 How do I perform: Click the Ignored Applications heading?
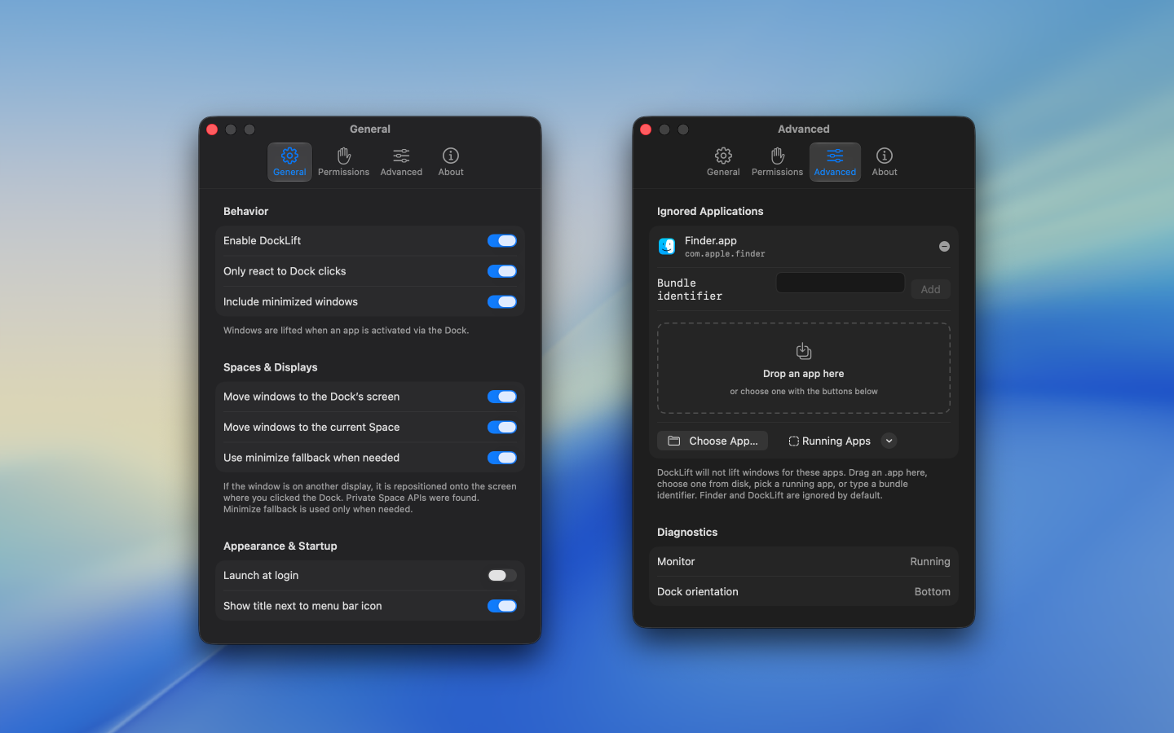point(710,211)
